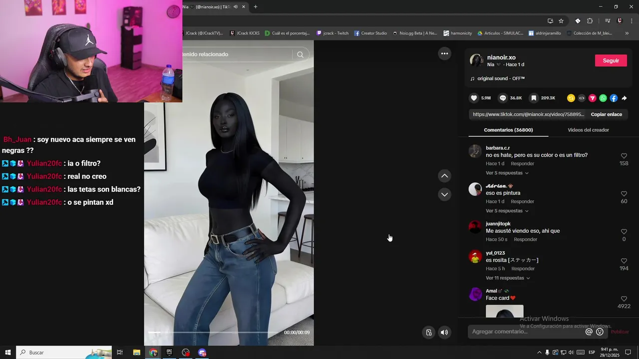
Task: Open more share options arrow
Action: pos(624,98)
